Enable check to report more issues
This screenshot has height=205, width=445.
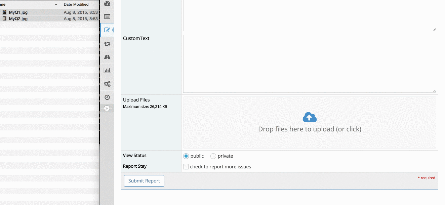pyautogui.click(x=186, y=167)
